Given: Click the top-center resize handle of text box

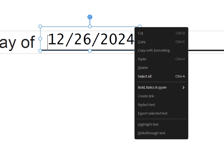Looking at the screenshot, I should point(90,26).
